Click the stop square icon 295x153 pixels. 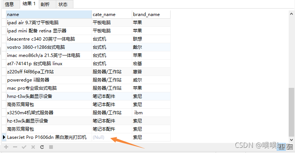click(51, 147)
